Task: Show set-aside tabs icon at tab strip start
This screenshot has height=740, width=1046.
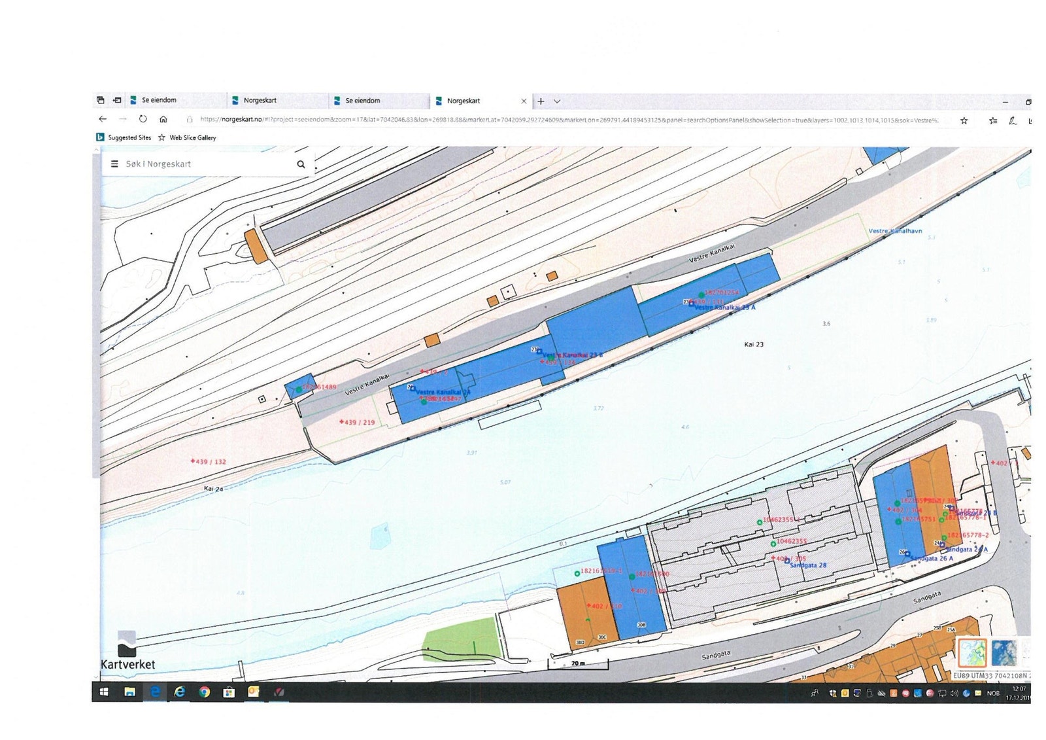Action: [x=100, y=100]
